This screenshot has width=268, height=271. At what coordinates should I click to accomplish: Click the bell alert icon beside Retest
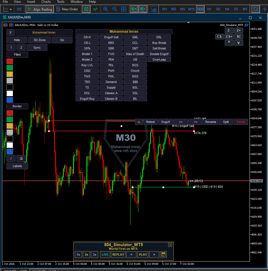tap(139, 122)
